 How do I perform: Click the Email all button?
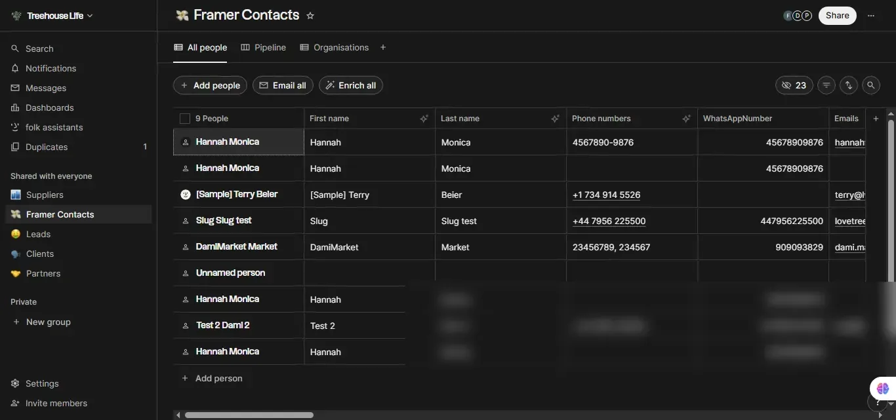(283, 85)
